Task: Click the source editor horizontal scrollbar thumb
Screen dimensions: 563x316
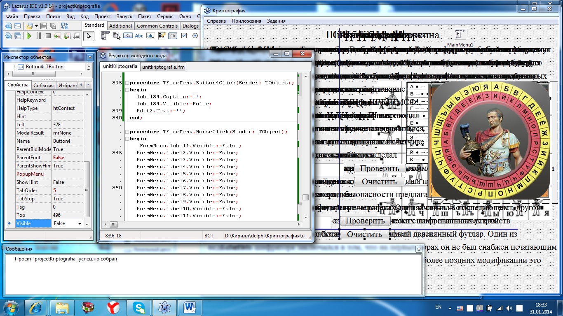Action: [113, 225]
